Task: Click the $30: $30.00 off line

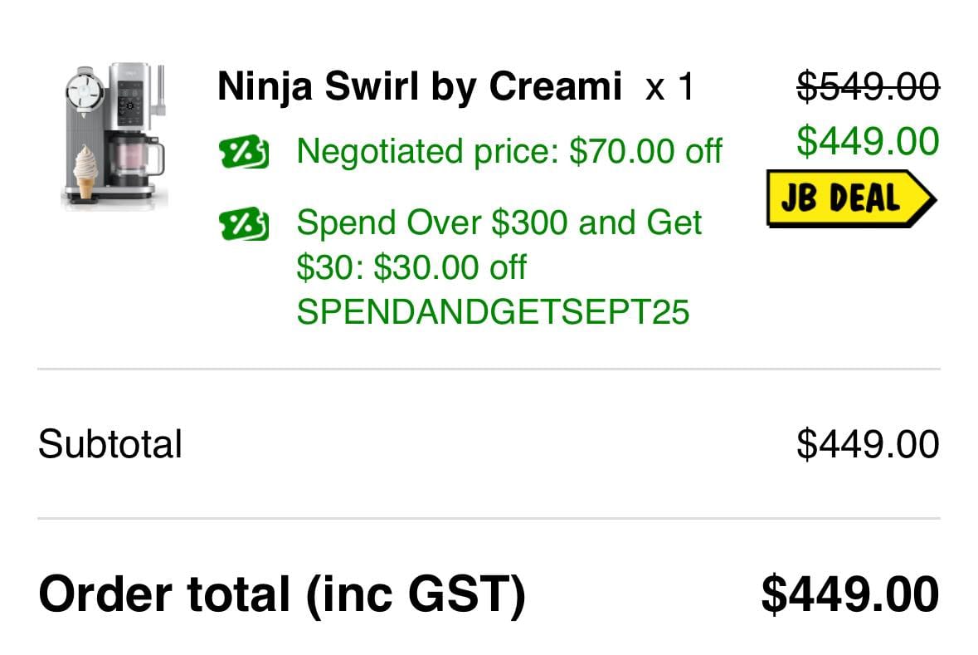Action: click(411, 267)
